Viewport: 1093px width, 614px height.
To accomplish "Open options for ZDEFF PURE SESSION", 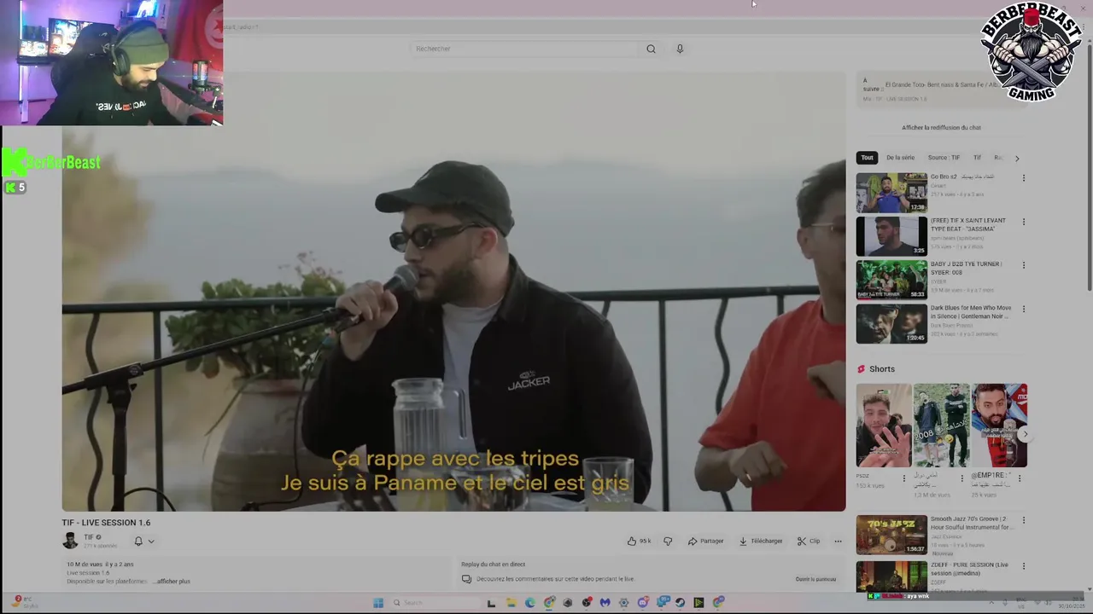I will pyautogui.click(x=1023, y=565).
